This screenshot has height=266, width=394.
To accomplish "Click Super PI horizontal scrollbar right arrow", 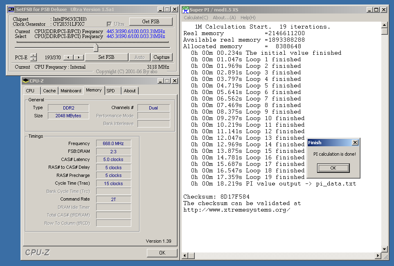I will (x=378, y=256).
